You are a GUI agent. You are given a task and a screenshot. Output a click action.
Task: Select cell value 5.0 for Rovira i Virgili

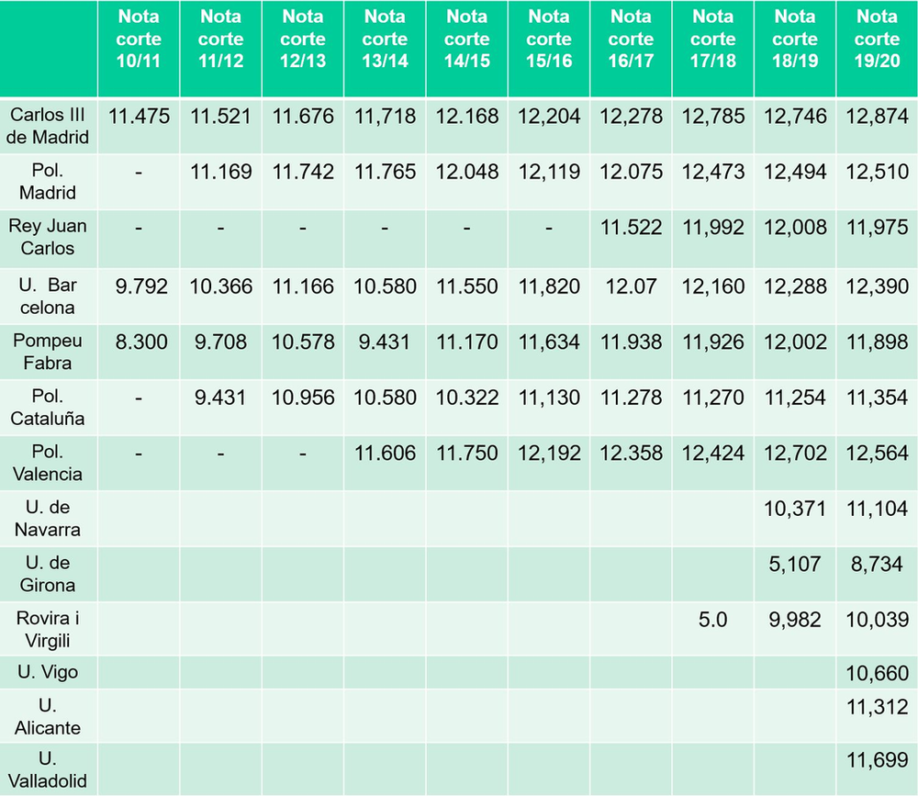coord(712,621)
